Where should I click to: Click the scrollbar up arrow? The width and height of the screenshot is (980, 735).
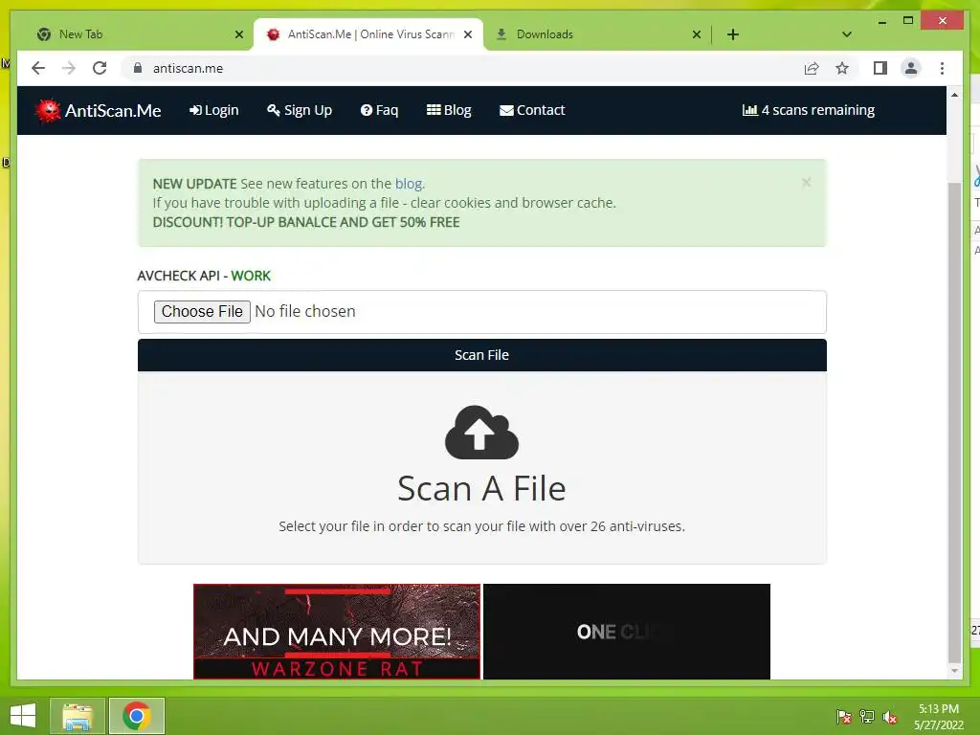(x=954, y=95)
